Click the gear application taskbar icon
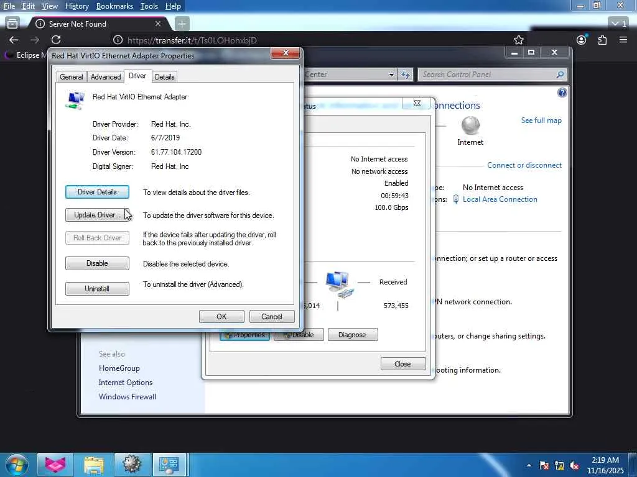 coord(132,465)
